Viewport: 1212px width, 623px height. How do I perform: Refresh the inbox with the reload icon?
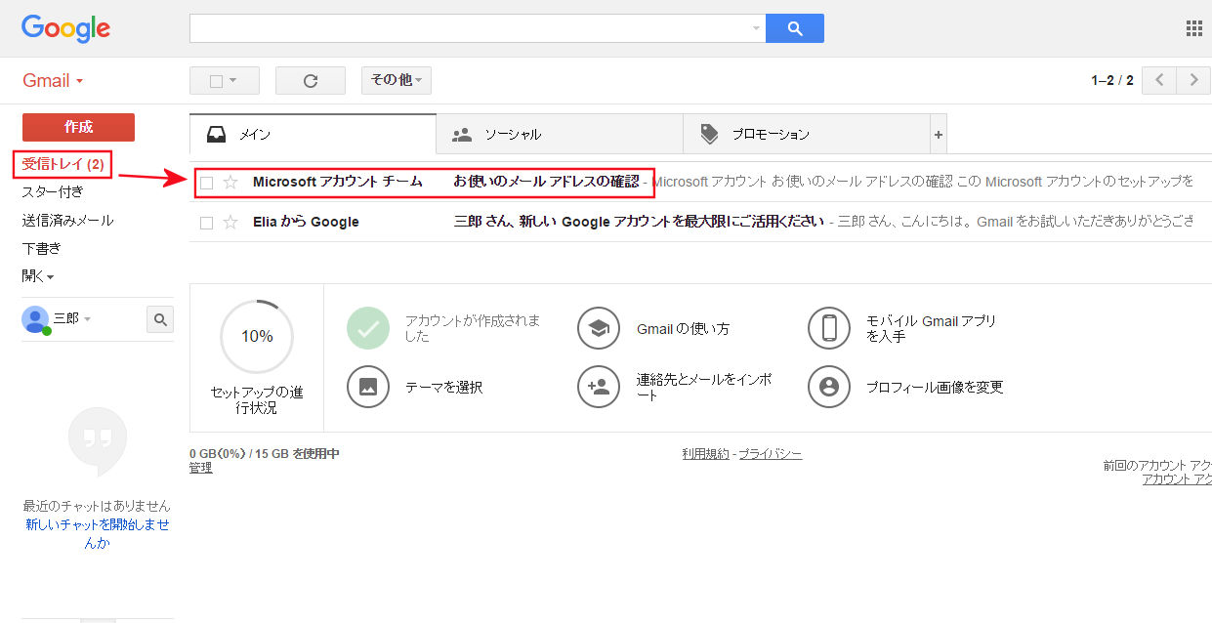point(311,81)
